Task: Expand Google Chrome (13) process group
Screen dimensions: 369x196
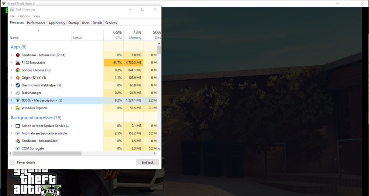Action: click(11, 70)
